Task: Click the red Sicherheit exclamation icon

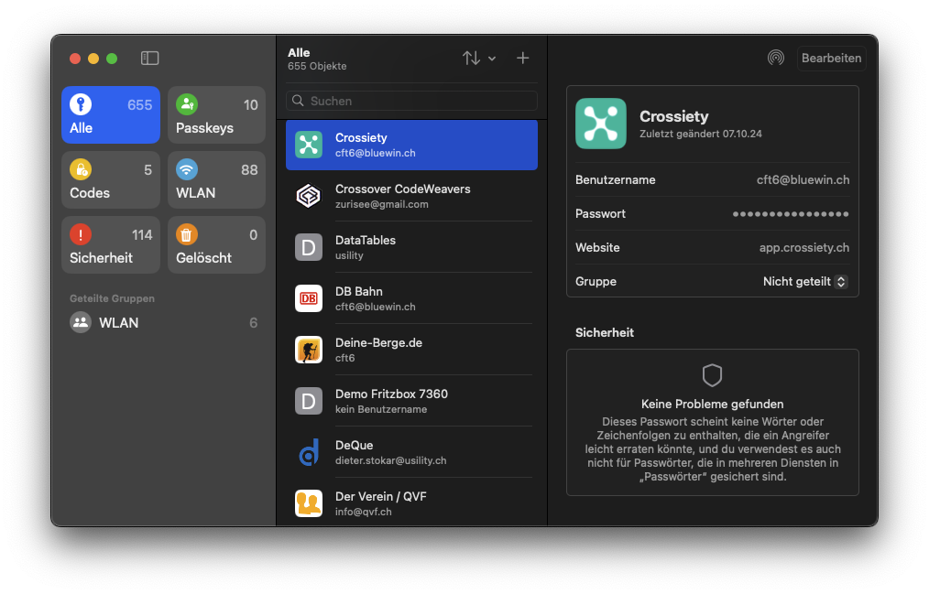Action: 81,235
